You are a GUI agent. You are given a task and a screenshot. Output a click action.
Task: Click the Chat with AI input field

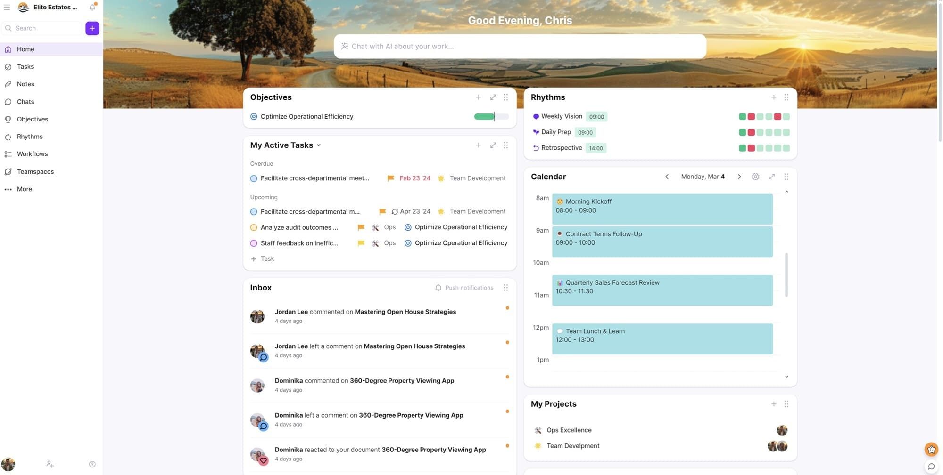(x=520, y=46)
